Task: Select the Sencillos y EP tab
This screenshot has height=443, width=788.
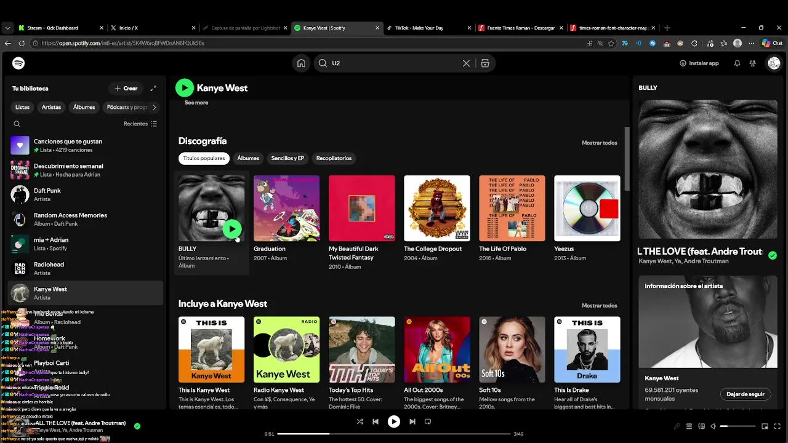Action: (287, 158)
